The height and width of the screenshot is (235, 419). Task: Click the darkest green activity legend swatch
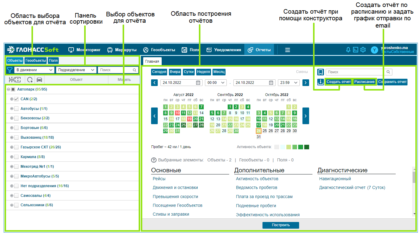pyautogui.click(x=307, y=147)
